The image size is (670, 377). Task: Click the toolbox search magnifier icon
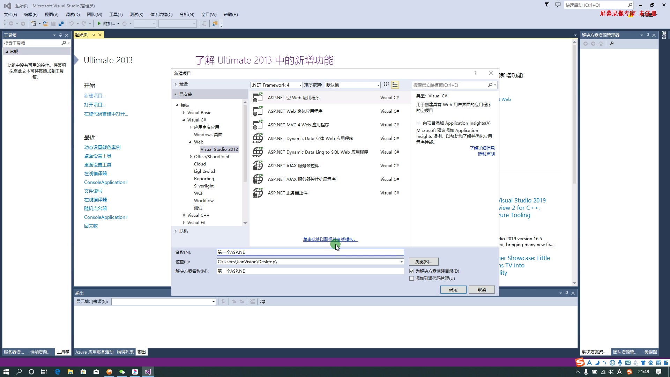click(x=64, y=43)
